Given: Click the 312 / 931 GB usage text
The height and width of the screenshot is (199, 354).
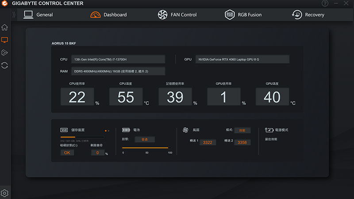Looking at the screenshot, I should (74, 141).
